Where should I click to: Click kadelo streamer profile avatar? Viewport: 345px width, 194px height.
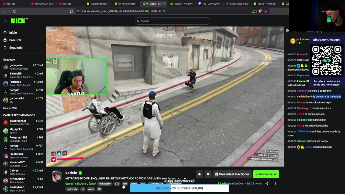point(57,176)
